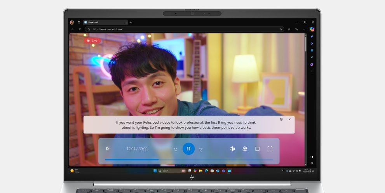Open Copilot in the browser sidebar

pos(312,29)
